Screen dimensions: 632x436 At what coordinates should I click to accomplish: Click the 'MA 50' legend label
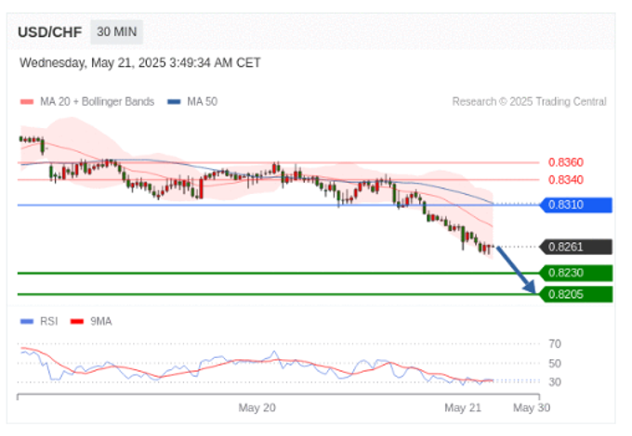[x=202, y=101]
